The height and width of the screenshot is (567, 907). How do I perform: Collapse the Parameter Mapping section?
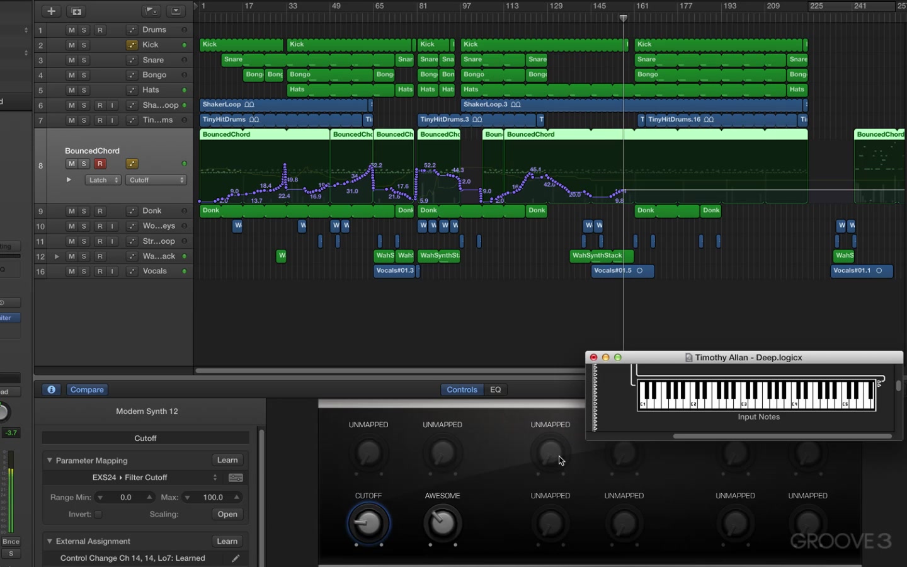[x=50, y=461]
